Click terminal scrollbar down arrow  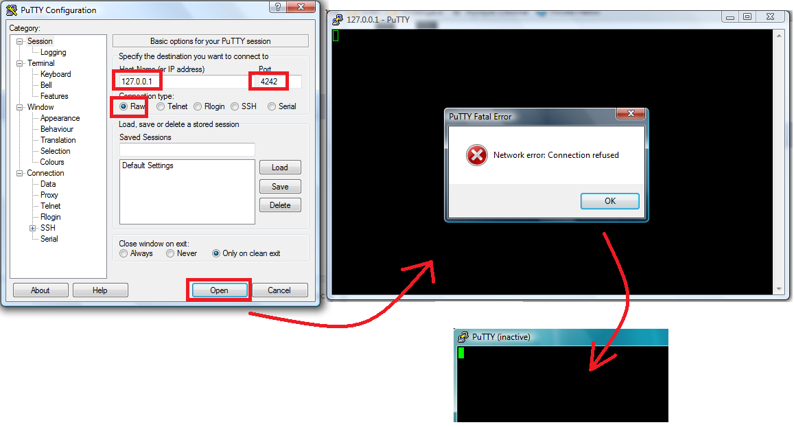click(x=779, y=289)
